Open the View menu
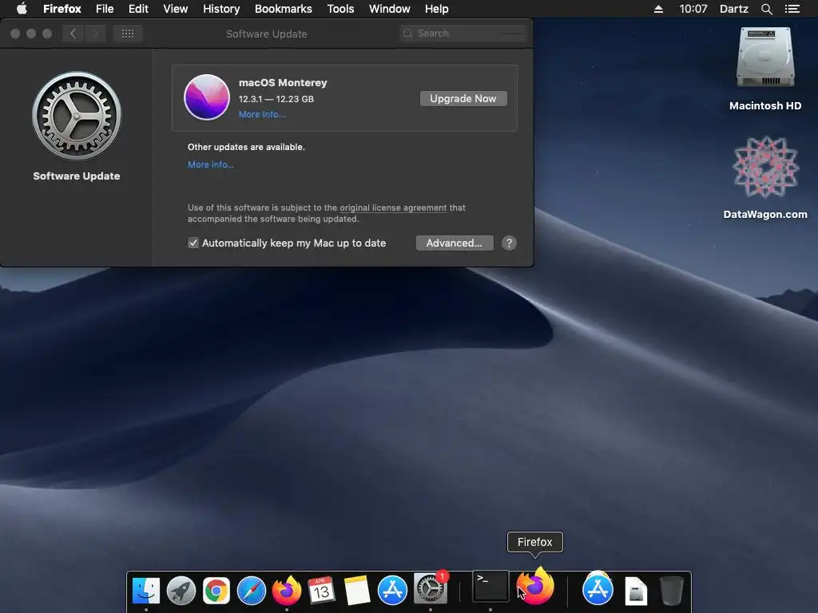 pyautogui.click(x=175, y=9)
